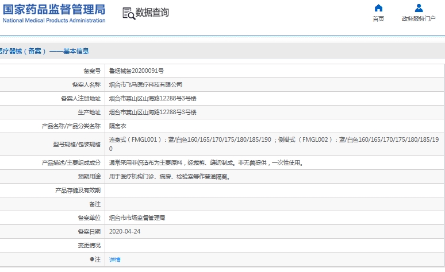Viewport: 445px width, 272px height.
Task: Click the 首页 text label
Action: (378, 19)
